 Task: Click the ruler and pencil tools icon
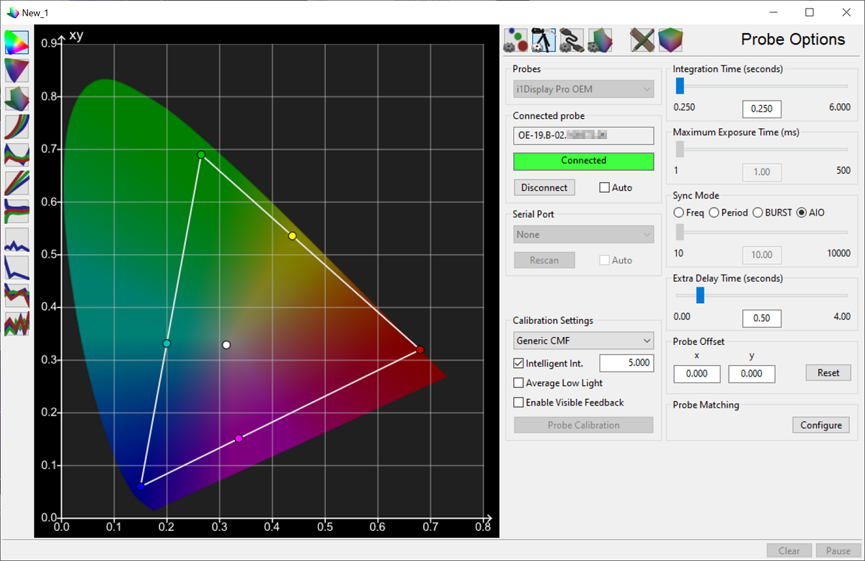(642, 40)
